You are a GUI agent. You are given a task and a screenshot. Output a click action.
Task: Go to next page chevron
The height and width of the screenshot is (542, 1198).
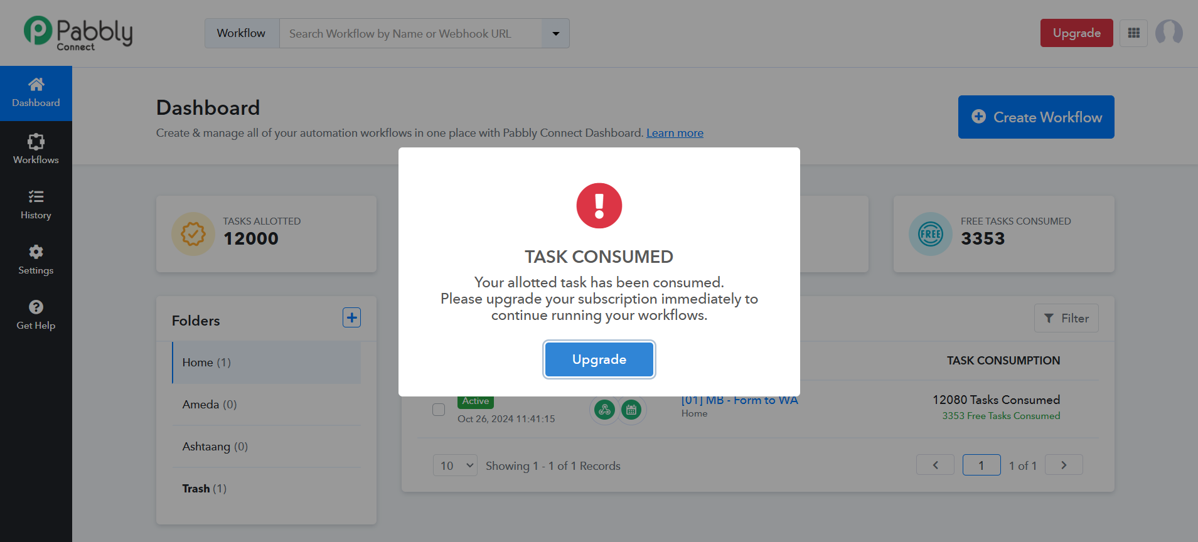tap(1064, 465)
